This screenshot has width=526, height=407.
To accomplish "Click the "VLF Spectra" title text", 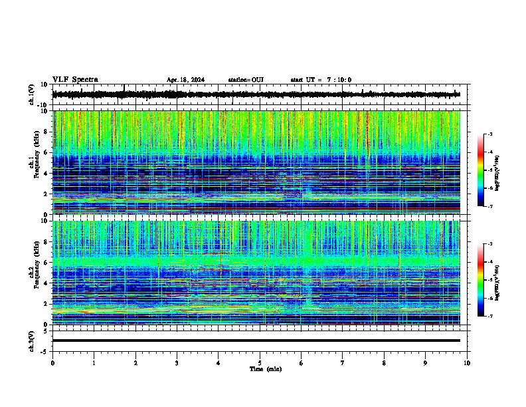I will [x=75, y=80].
